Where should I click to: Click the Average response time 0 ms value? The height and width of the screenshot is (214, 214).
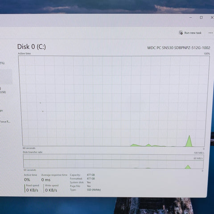pos(46,180)
